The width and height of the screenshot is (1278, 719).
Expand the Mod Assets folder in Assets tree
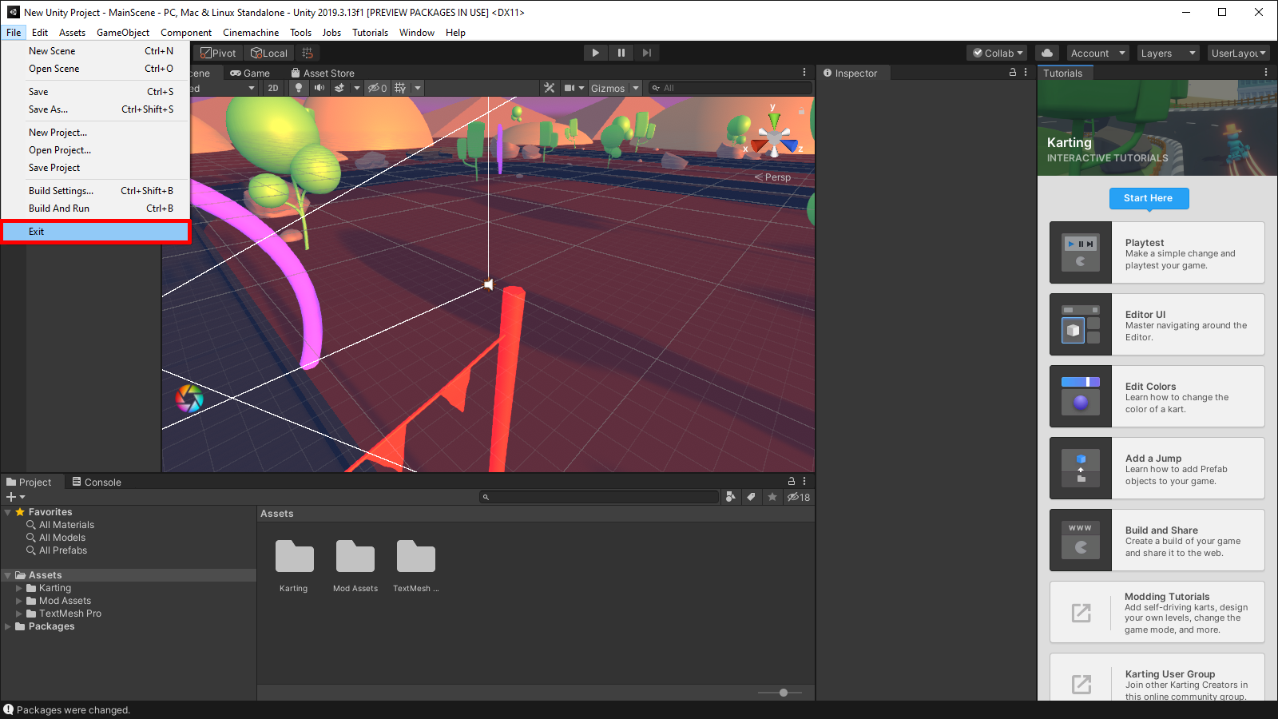point(20,600)
